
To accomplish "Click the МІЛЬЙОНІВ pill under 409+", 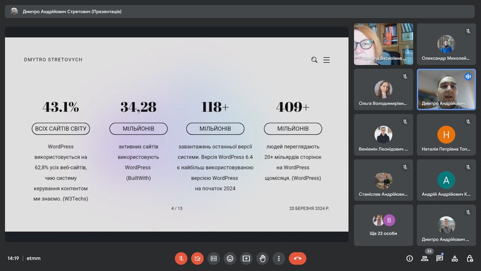I will (x=293, y=129).
